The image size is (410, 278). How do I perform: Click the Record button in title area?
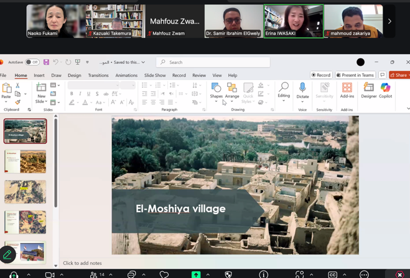point(321,75)
